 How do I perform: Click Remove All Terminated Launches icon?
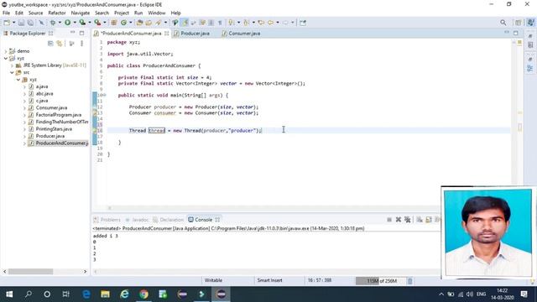point(407,220)
